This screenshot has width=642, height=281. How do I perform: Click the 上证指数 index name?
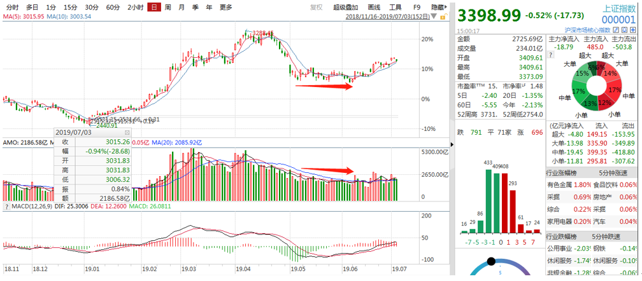619,8
